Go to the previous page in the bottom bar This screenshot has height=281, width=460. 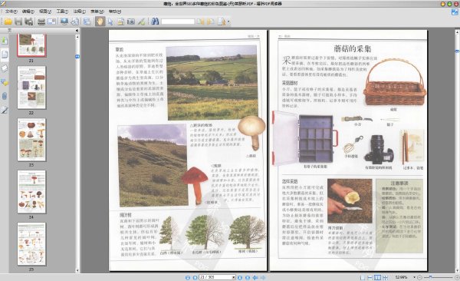195,277
